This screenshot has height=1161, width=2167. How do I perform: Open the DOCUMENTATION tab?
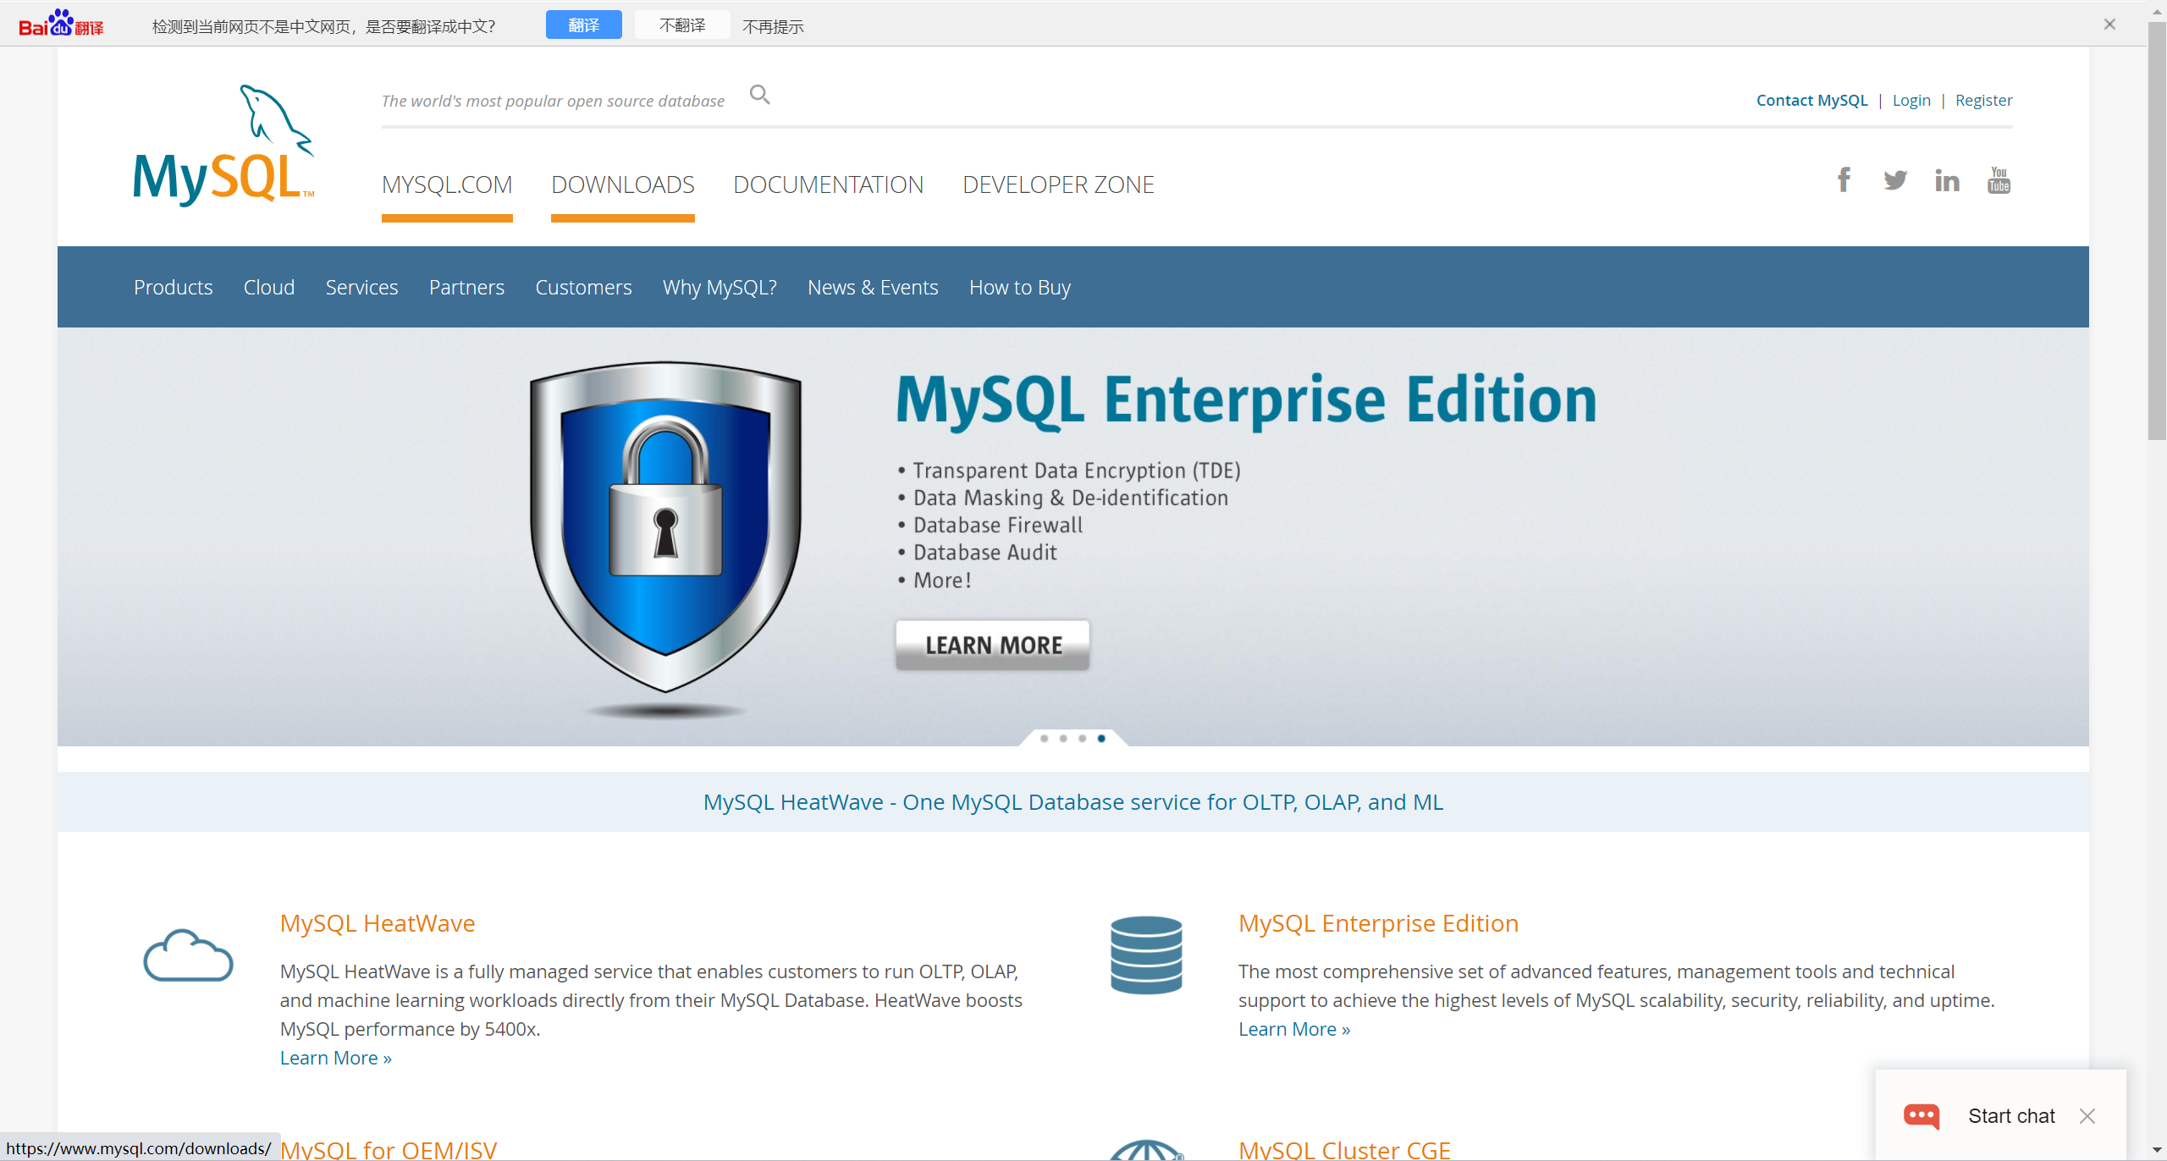coord(828,184)
